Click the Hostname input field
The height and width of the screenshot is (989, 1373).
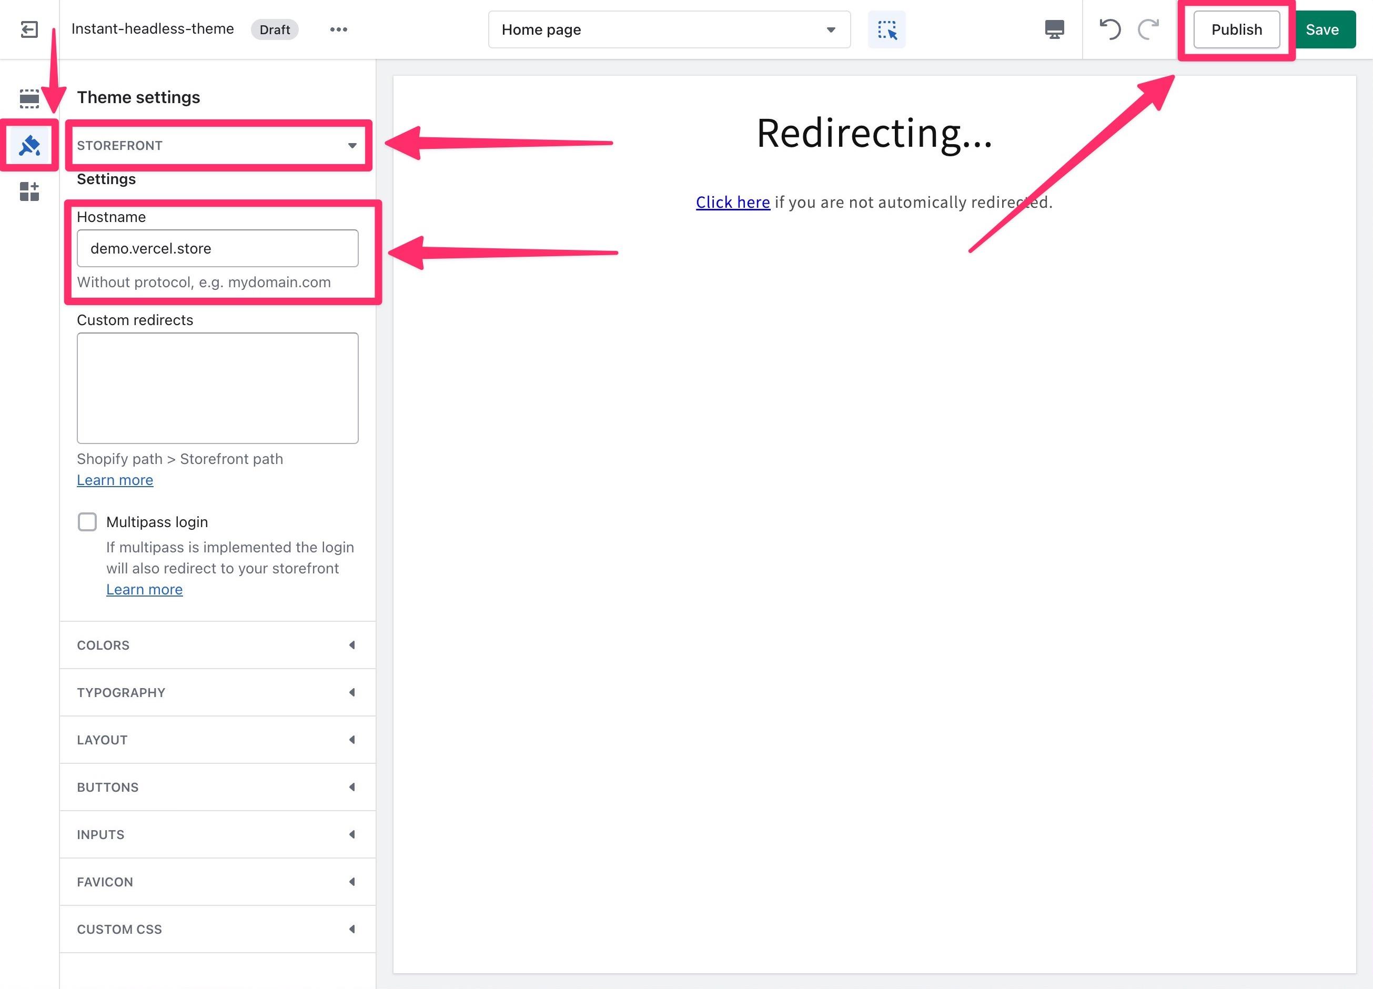pos(217,248)
